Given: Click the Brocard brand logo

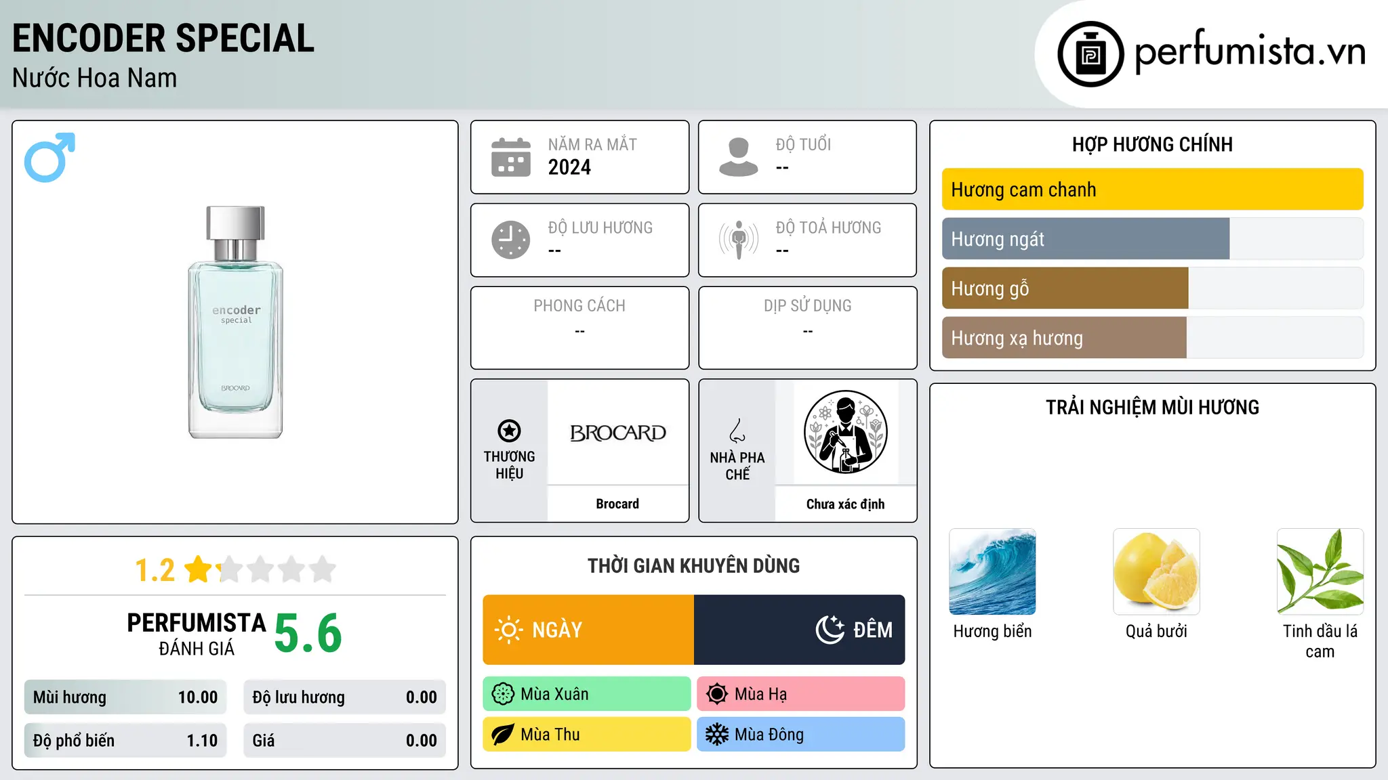Looking at the screenshot, I should point(617,433).
